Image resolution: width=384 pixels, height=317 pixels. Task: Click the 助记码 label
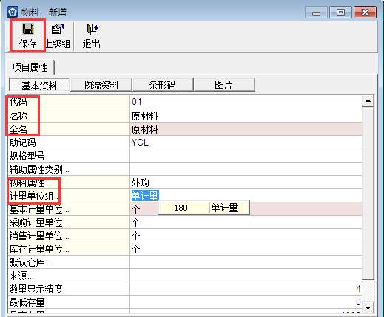[23, 143]
